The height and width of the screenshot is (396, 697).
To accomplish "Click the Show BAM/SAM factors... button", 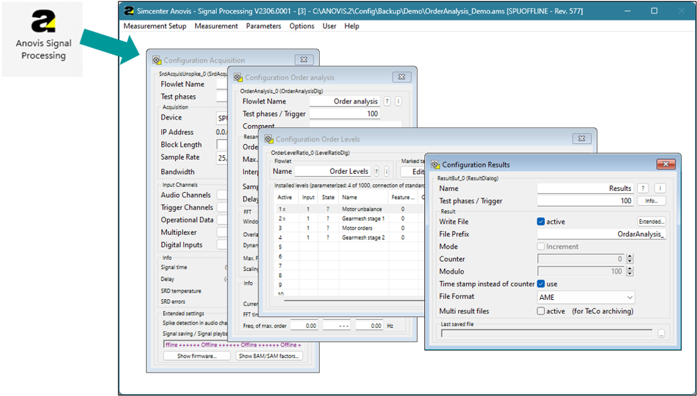I will coord(270,356).
